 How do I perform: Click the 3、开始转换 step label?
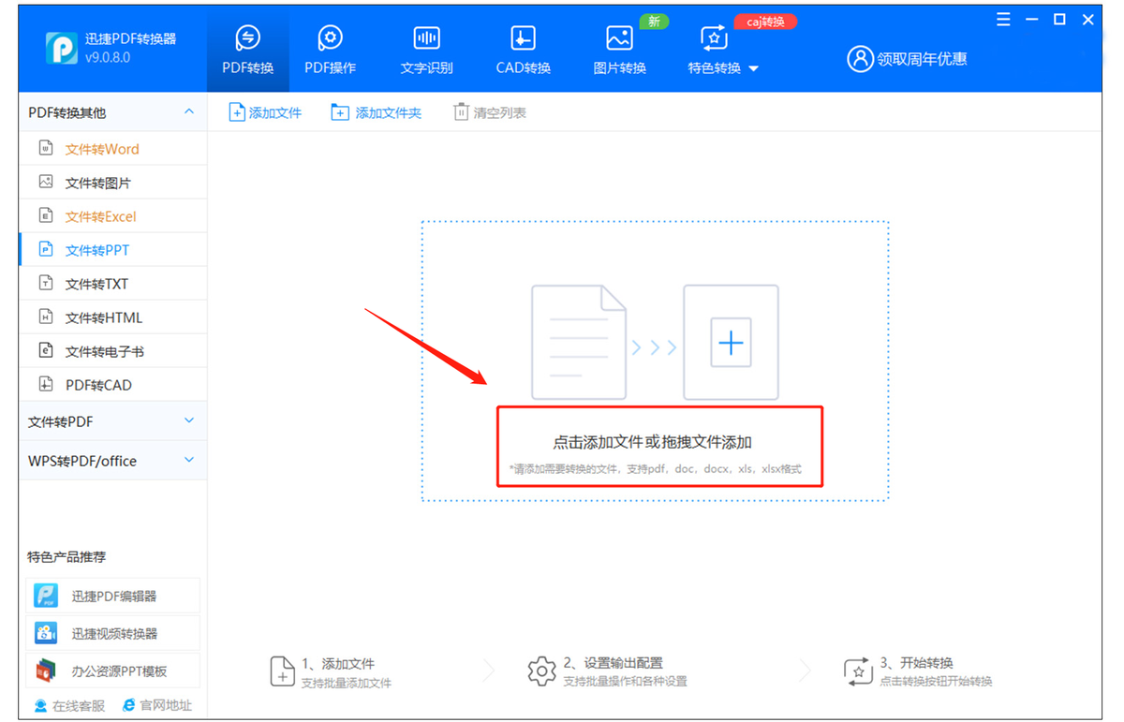916,663
